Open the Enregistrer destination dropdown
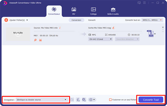The image size is (167, 106). (42, 100)
